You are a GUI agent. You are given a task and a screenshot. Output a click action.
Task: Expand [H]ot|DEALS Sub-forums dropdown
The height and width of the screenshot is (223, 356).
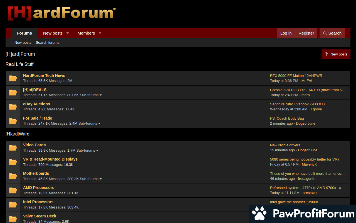pos(91,95)
